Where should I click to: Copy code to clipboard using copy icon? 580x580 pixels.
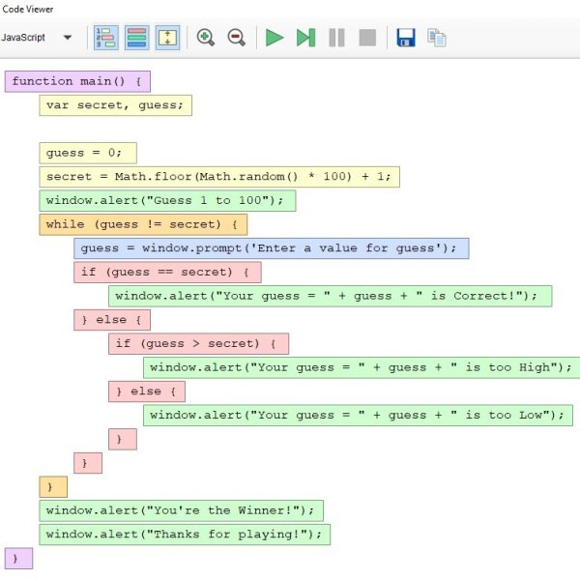point(437,38)
